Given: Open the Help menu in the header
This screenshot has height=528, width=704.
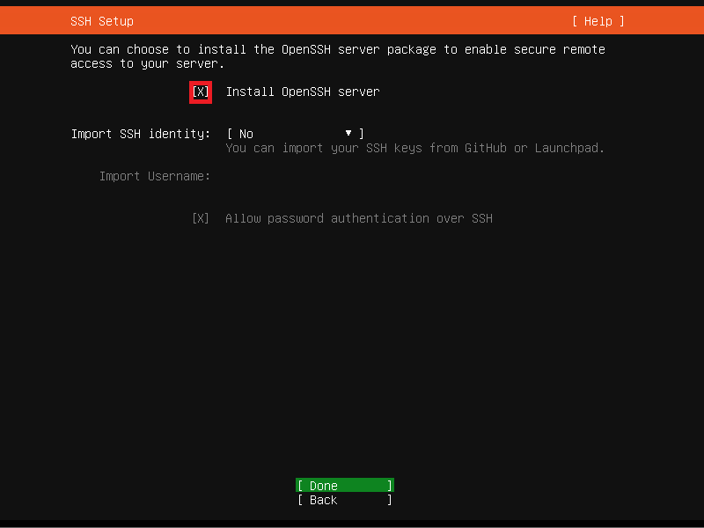Looking at the screenshot, I should (598, 21).
